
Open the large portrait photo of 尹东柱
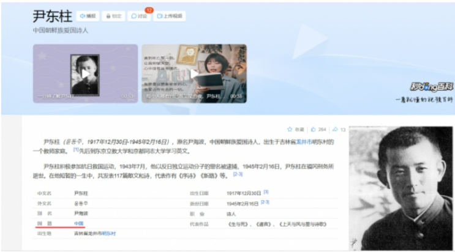[400, 188]
